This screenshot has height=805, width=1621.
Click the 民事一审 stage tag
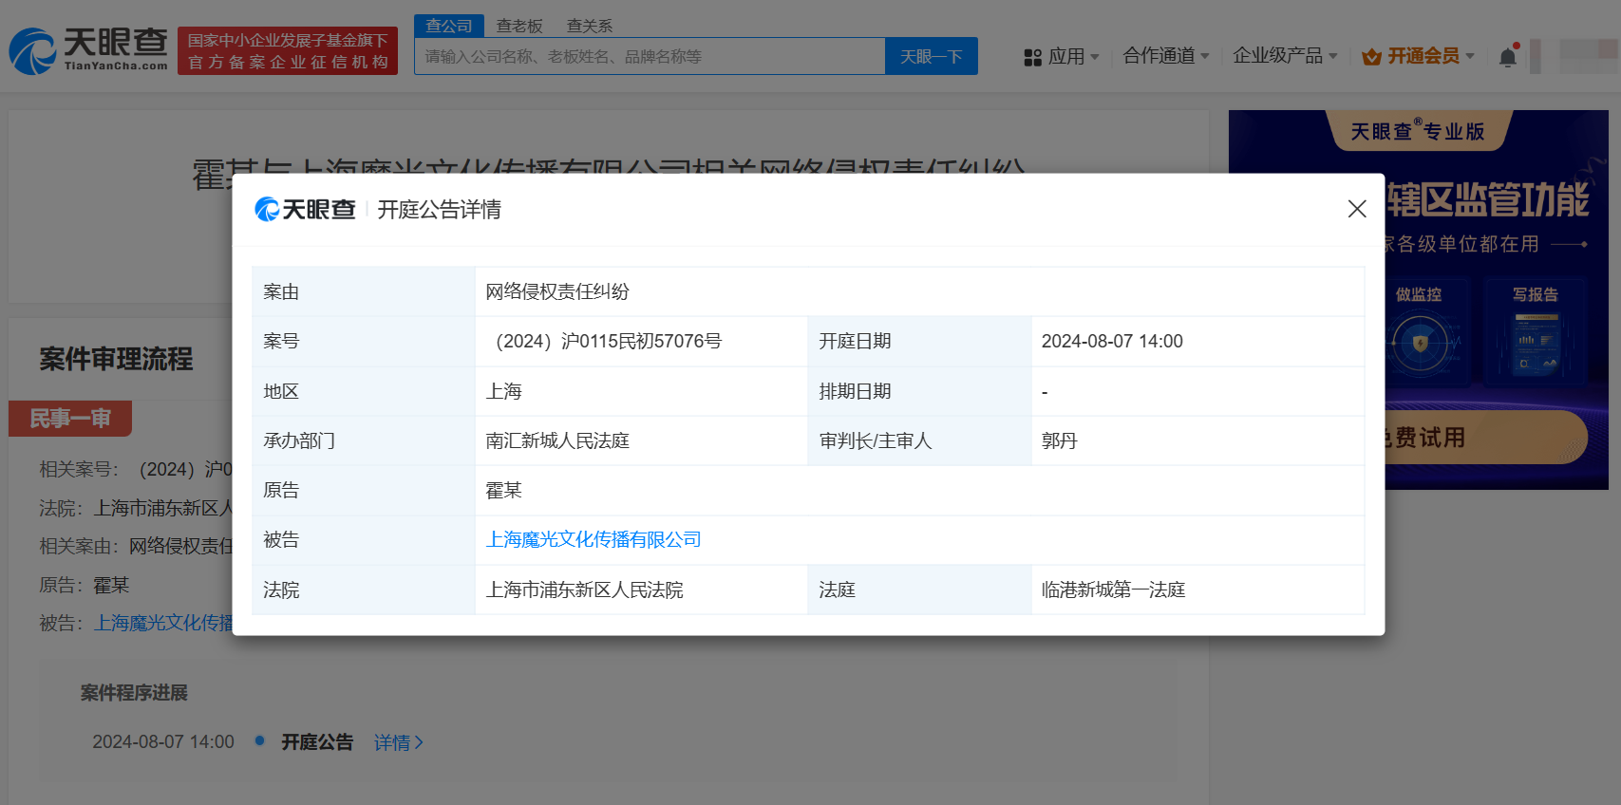click(70, 419)
